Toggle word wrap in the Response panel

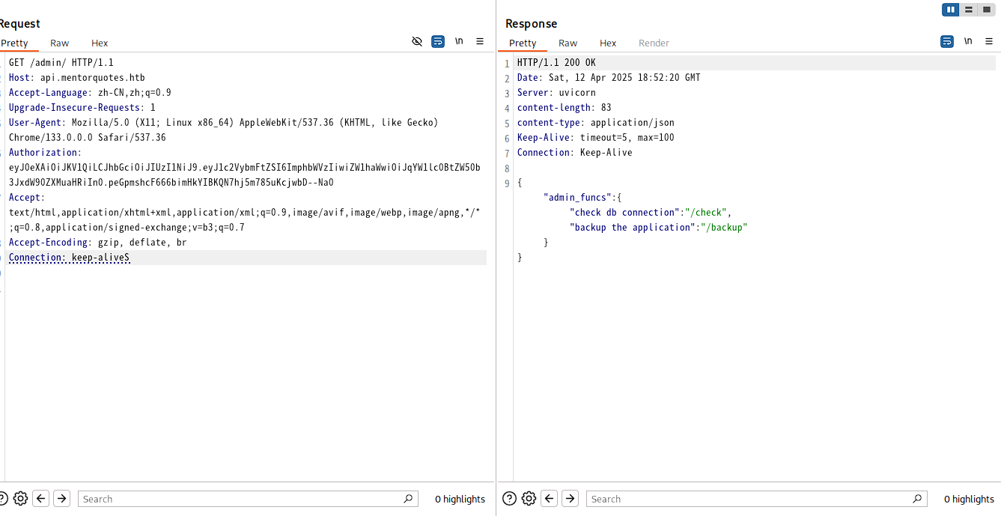coord(947,41)
